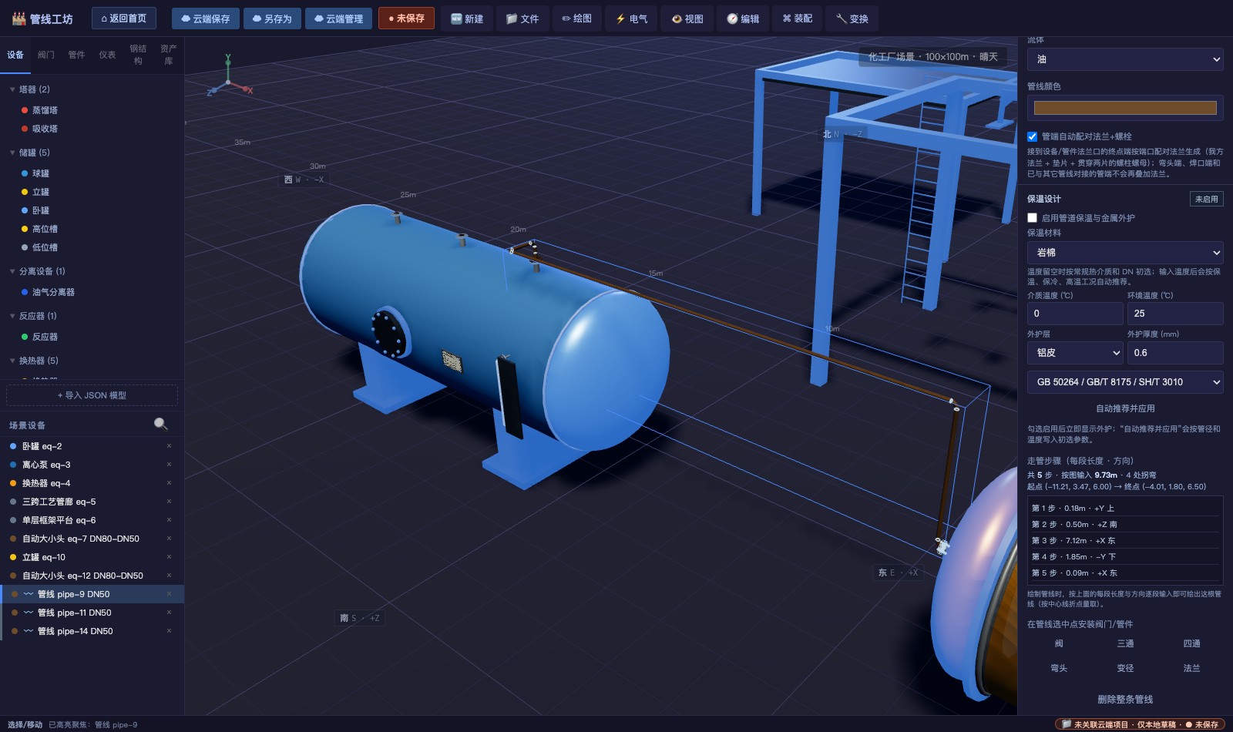The width and height of the screenshot is (1233, 732).
Task: Click the folder icon on 文件
Action: (x=512, y=18)
